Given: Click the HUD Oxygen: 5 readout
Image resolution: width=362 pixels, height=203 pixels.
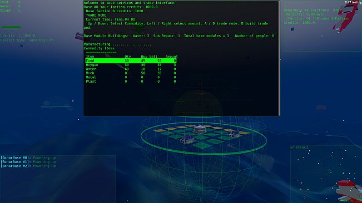Looking at the screenshot, I should tap(11, 11).
